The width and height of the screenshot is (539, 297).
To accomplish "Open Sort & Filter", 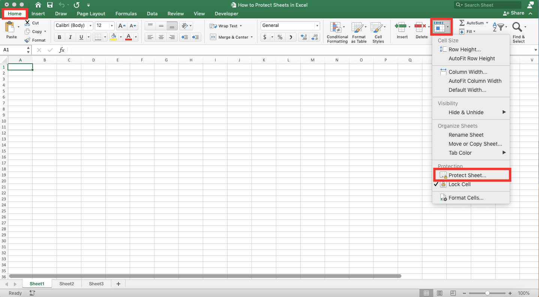I will point(500,27).
